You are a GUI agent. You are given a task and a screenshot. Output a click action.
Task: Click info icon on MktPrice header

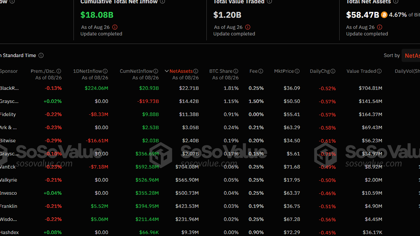297,71
